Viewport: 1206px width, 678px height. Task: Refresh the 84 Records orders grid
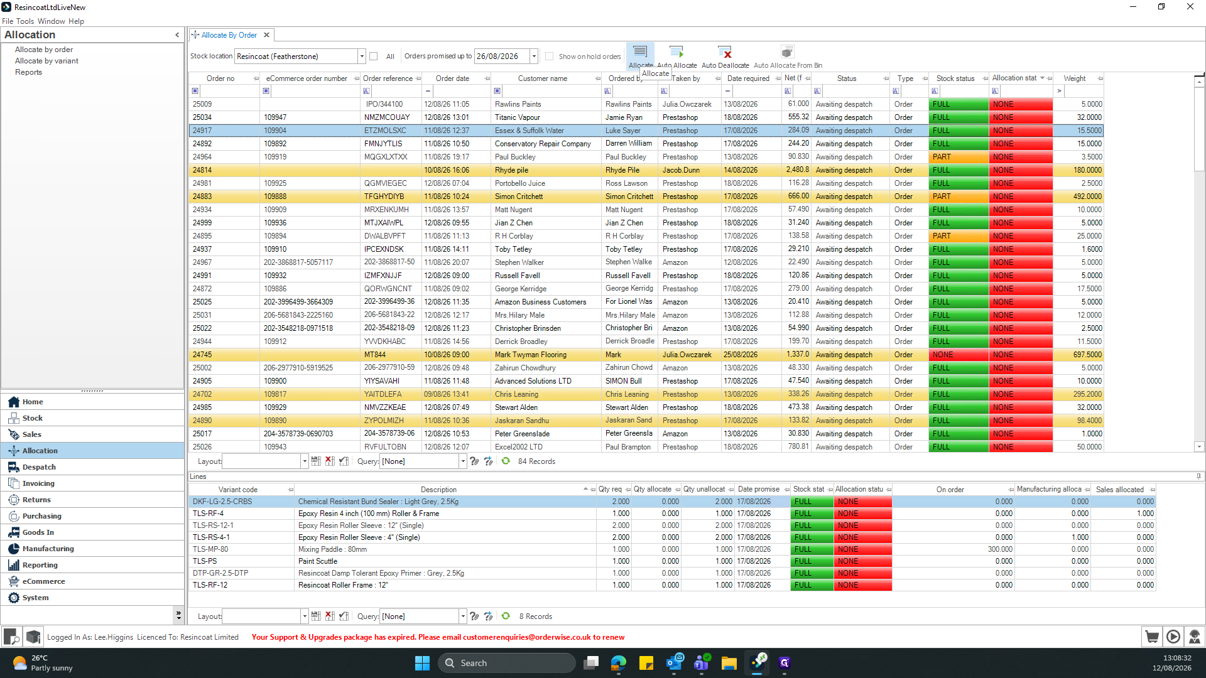[506, 461]
